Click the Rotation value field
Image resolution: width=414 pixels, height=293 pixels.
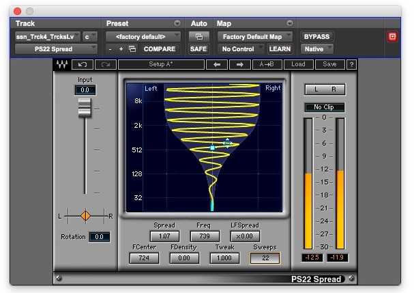click(x=100, y=237)
